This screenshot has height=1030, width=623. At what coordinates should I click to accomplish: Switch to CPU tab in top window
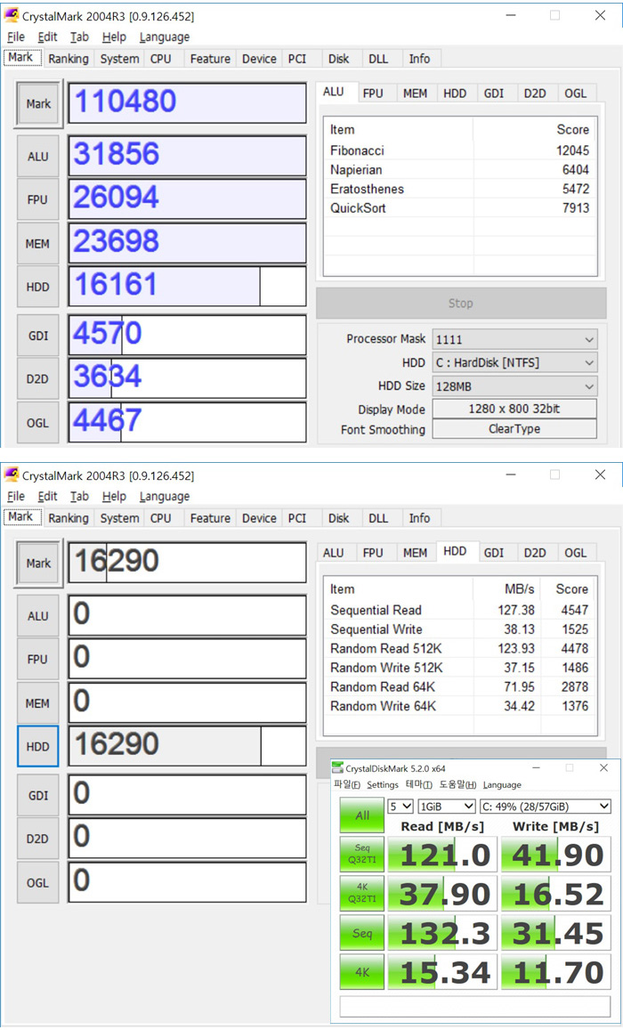click(x=160, y=59)
